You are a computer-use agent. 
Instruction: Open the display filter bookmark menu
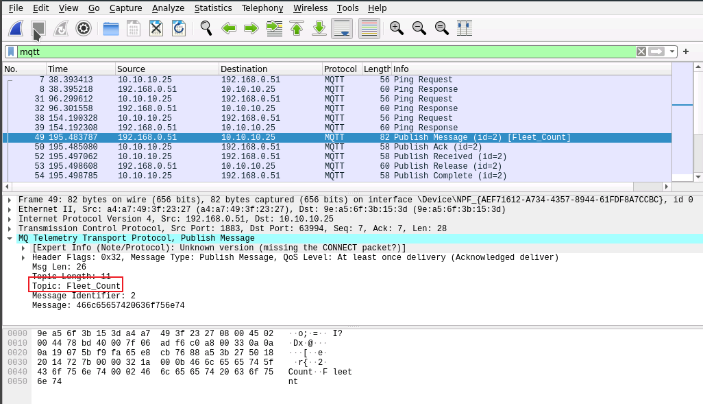click(11, 51)
